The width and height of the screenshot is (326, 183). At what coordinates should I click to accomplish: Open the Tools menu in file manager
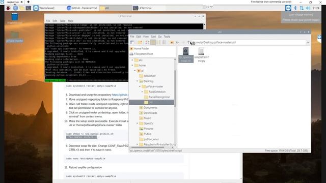click(167, 37)
